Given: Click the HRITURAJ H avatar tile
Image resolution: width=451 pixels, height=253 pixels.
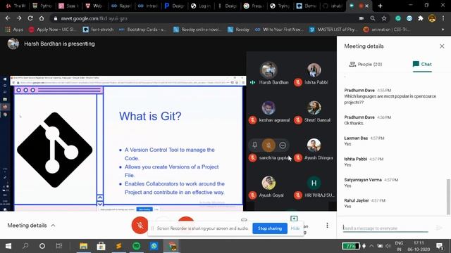Looking at the screenshot, I should tap(314, 183).
